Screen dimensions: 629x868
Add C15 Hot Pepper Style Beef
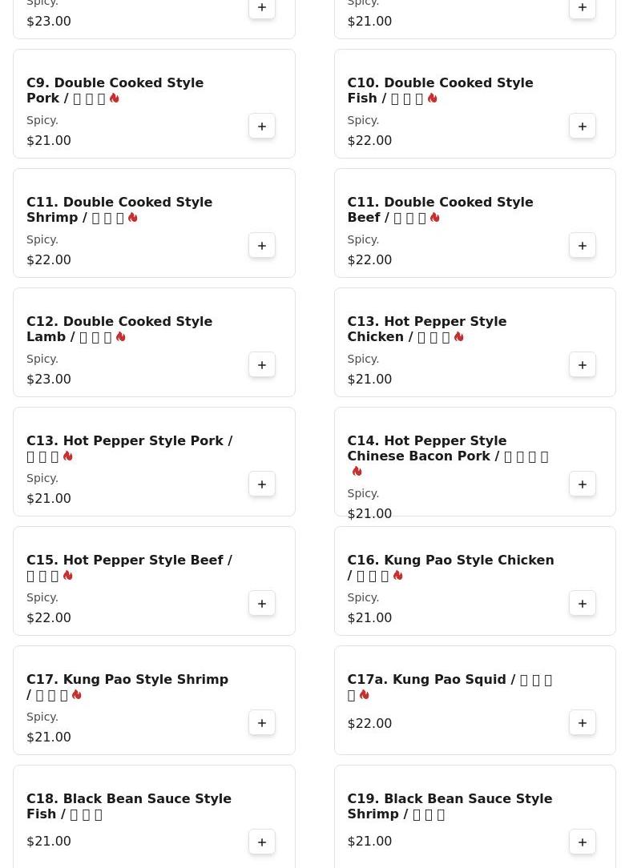click(262, 604)
